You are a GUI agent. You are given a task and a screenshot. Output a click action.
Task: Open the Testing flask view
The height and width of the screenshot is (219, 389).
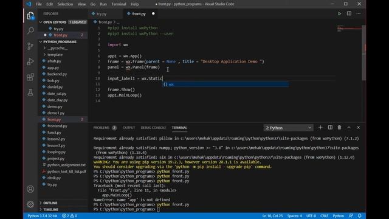click(30, 92)
